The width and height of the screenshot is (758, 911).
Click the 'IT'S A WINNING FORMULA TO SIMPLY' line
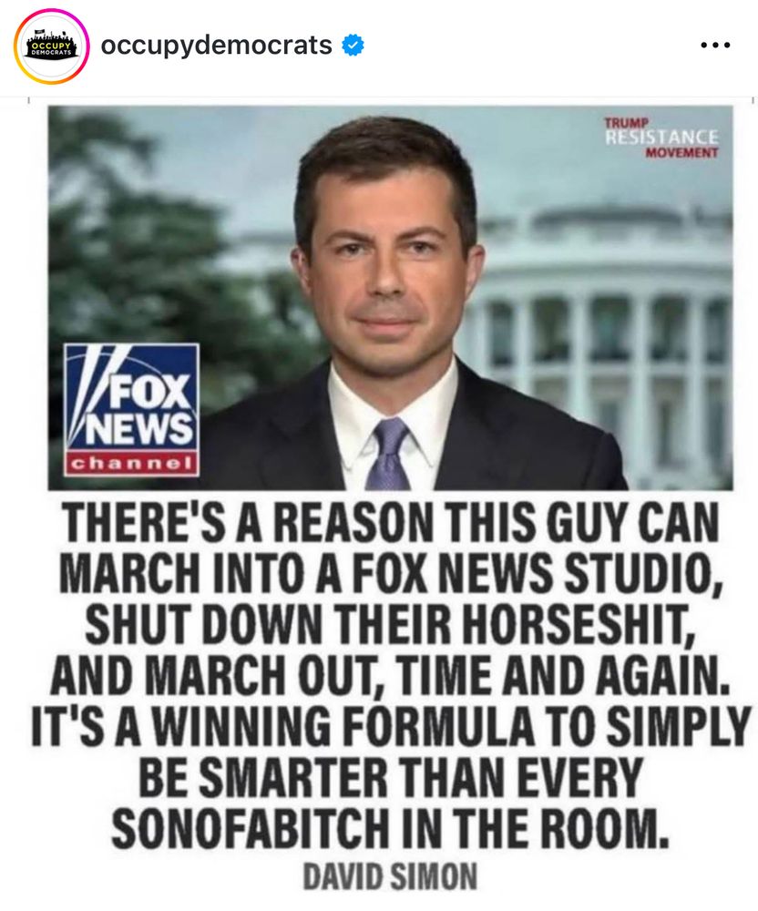390,724
